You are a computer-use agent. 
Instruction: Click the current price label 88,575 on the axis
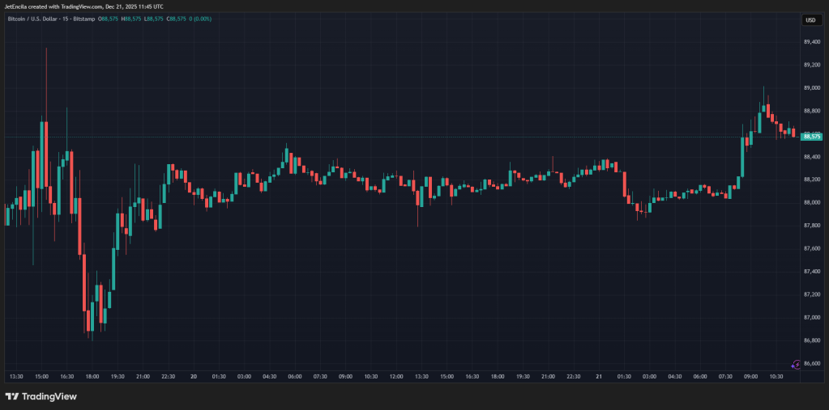coord(811,137)
